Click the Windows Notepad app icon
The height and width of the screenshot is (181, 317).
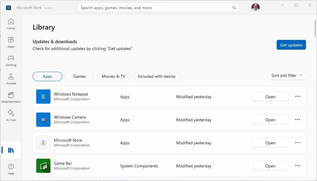click(43, 97)
